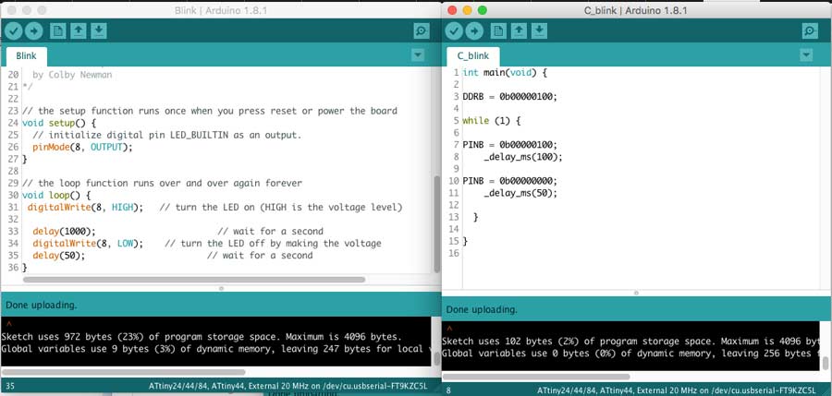
Task: Upload the C_blink sketch
Action: click(474, 31)
